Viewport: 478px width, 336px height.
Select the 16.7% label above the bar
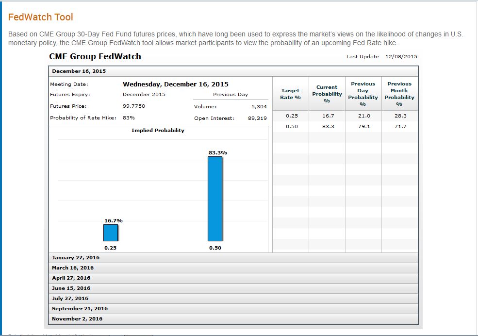click(114, 221)
